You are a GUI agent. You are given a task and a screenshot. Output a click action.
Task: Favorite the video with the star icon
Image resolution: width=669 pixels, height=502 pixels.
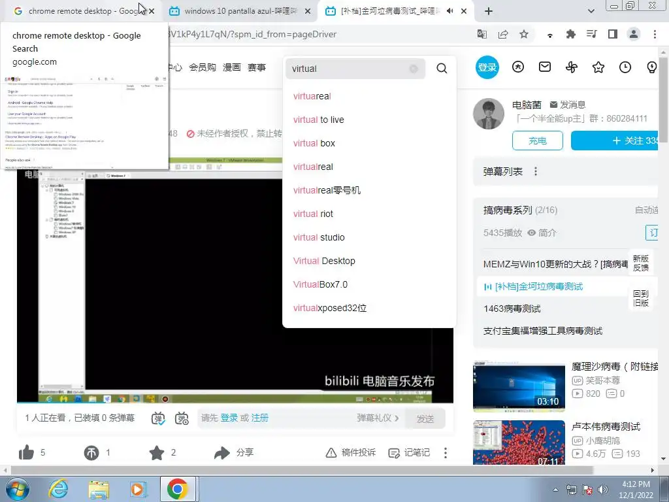[157, 452]
